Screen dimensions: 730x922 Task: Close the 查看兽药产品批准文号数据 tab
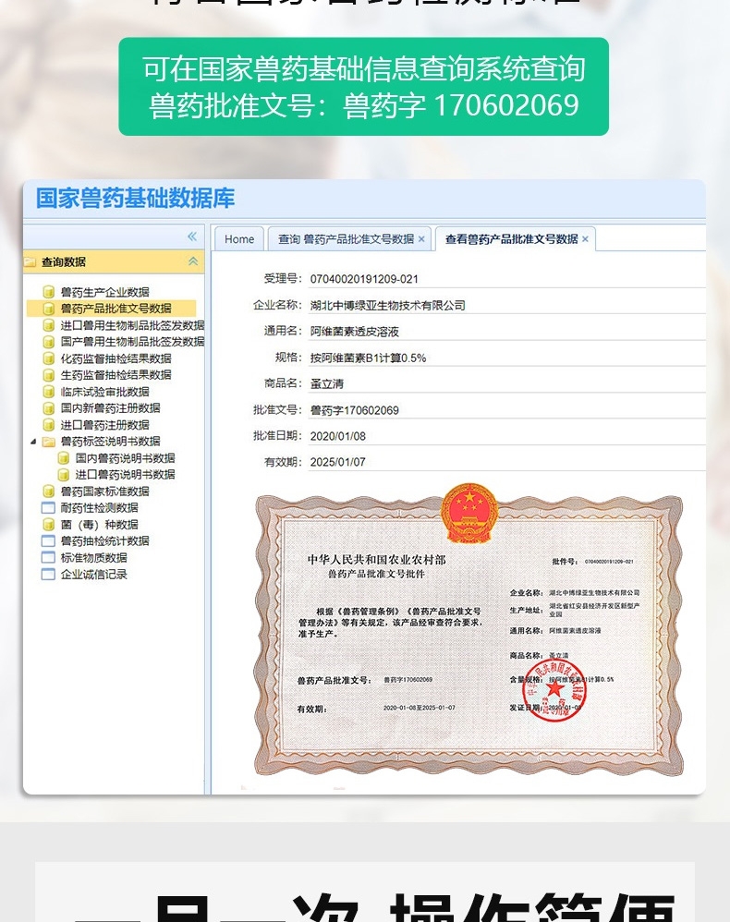(x=585, y=238)
